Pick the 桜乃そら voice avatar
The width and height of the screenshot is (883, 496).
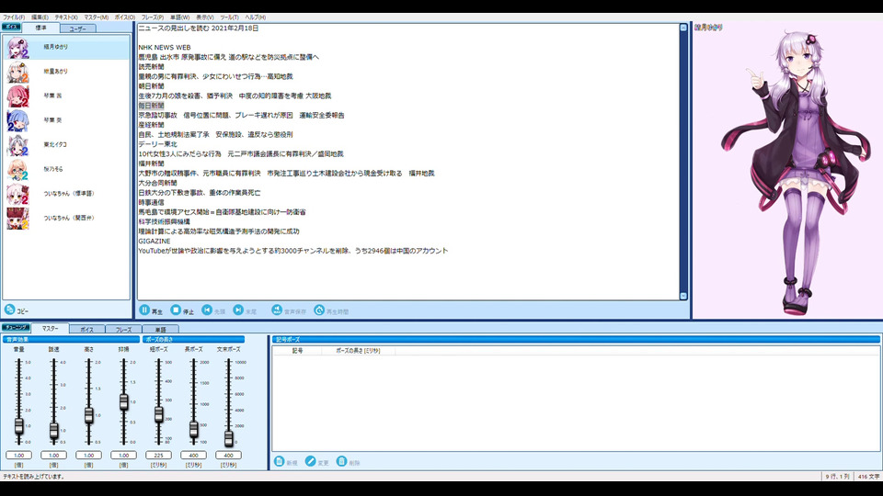[x=17, y=169]
